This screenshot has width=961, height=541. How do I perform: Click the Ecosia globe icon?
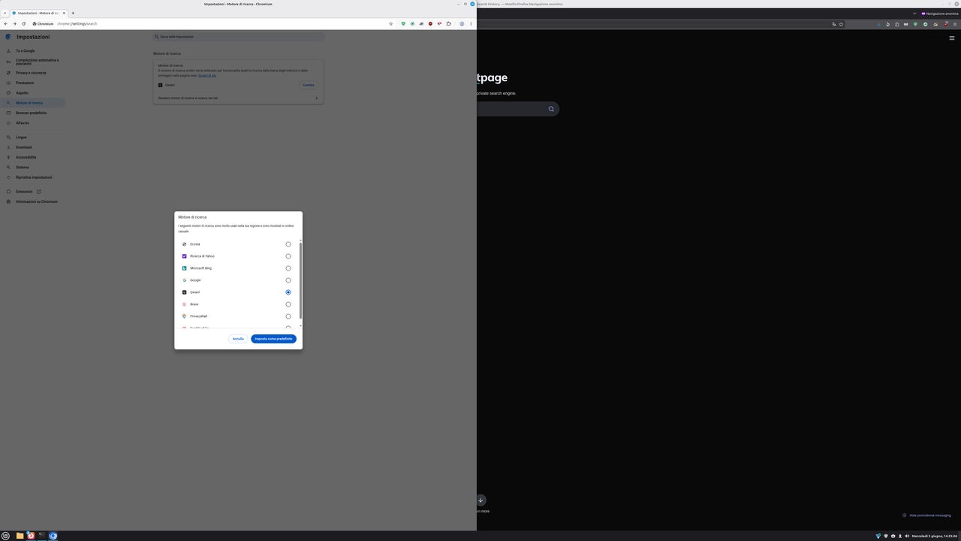[x=184, y=244]
